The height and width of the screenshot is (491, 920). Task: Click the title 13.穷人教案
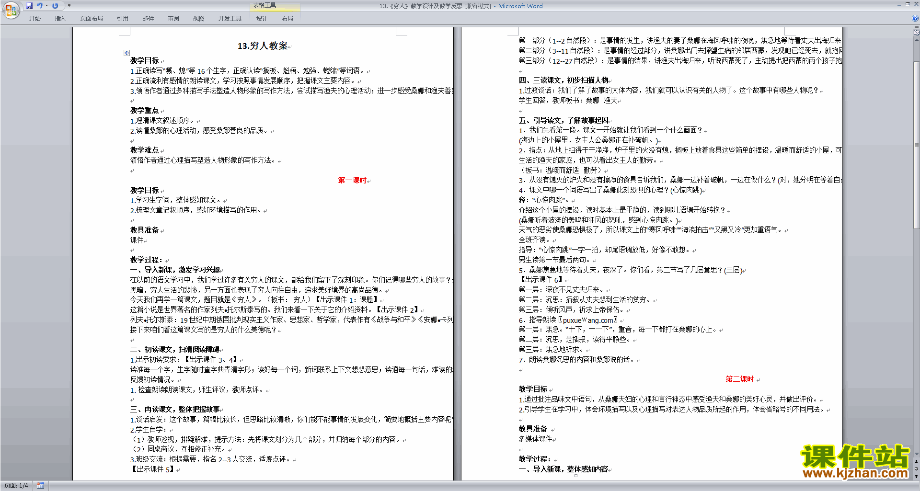[x=263, y=46]
